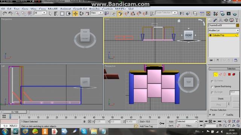The height and width of the screenshot is (135, 241).
Task: Open the key Filters button
Action: pos(189,126)
